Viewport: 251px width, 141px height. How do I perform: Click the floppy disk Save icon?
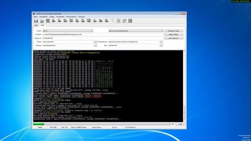pyautogui.click(x=36, y=21)
